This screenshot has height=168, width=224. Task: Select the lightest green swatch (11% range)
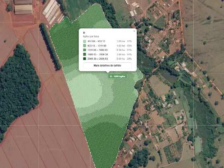(84, 41)
